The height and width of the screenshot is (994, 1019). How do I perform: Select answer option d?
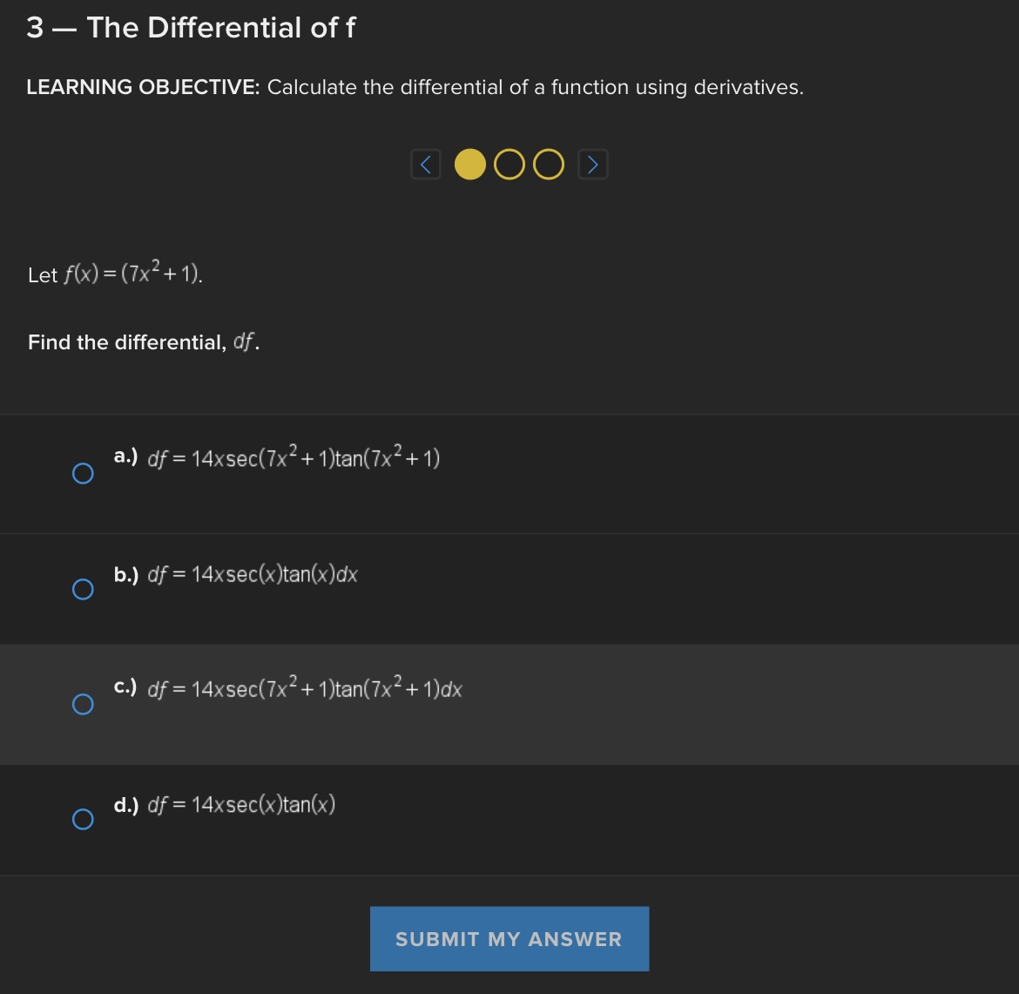coord(83,819)
